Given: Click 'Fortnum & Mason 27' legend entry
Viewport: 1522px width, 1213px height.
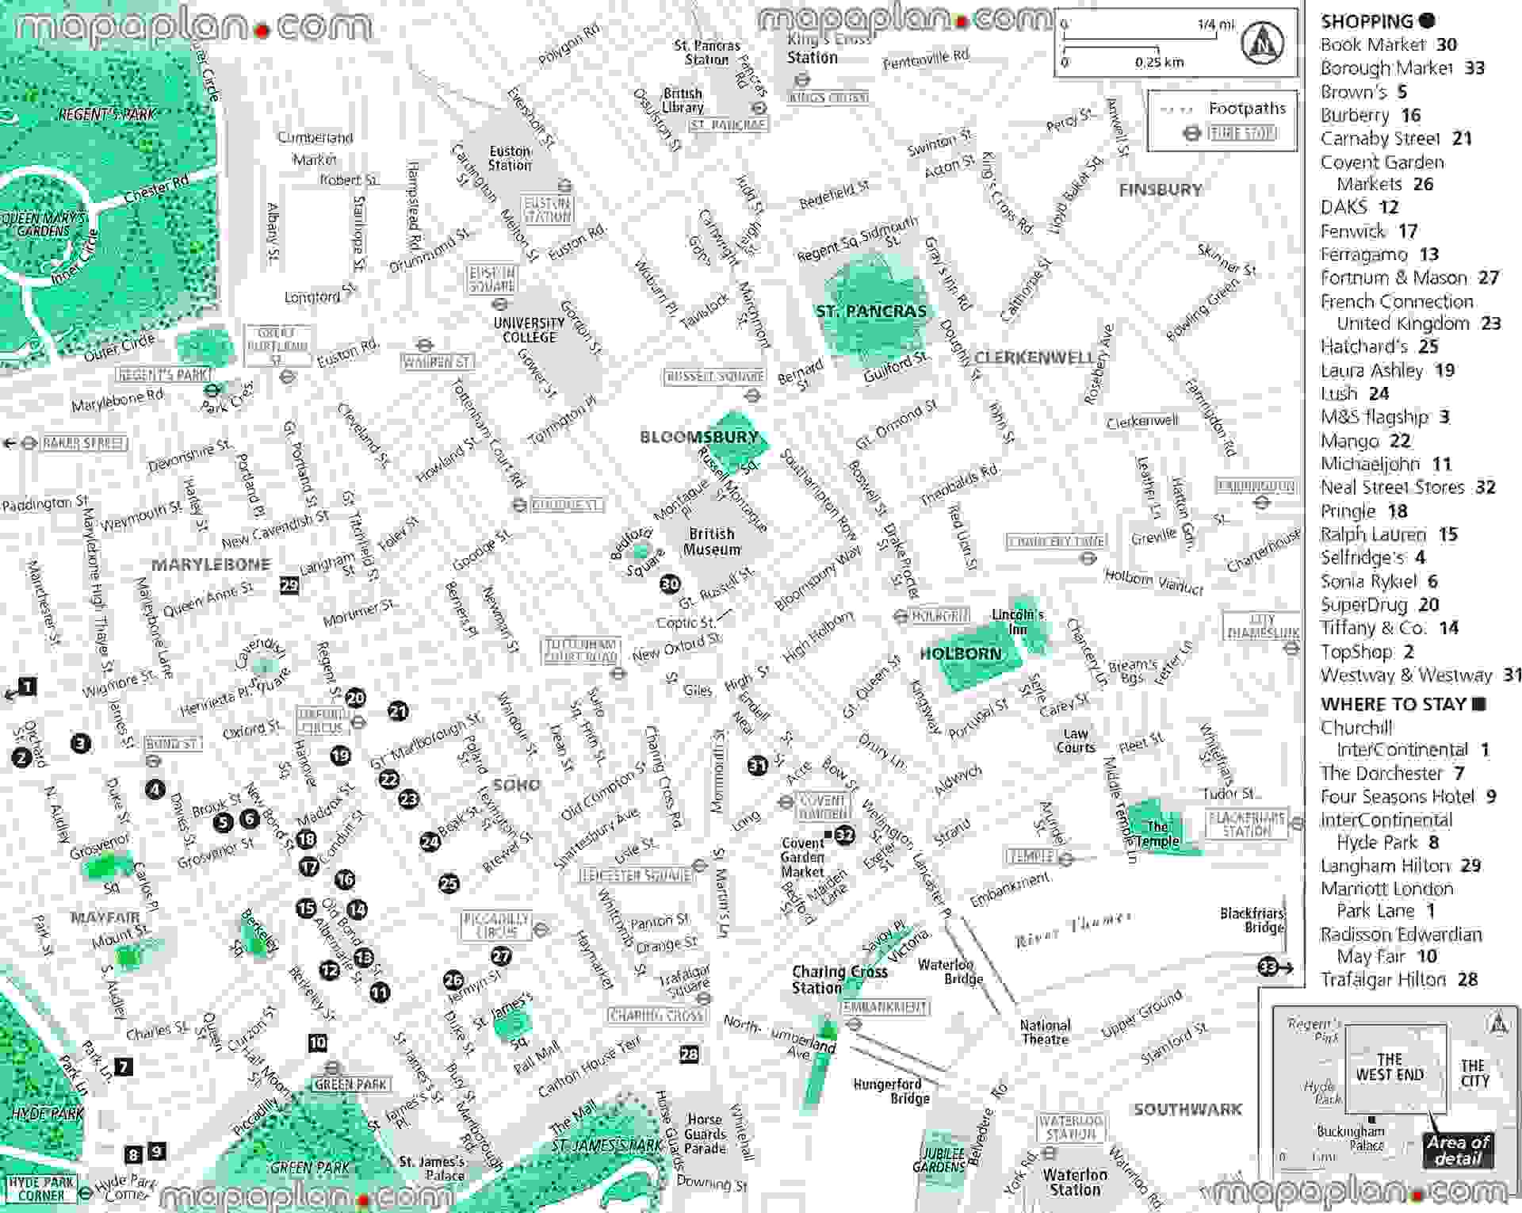Looking at the screenshot, I should tap(1409, 278).
